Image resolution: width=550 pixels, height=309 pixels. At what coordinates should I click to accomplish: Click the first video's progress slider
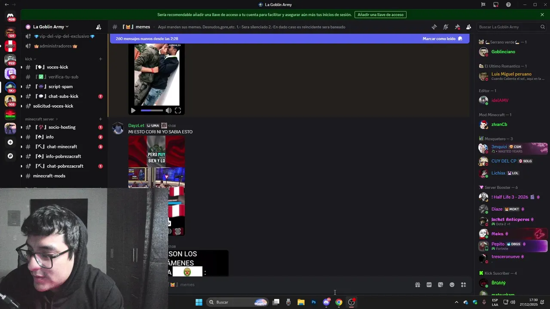pyautogui.click(x=152, y=110)
